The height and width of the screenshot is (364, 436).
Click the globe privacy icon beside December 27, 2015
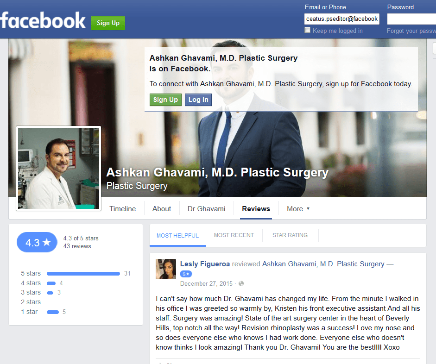coord(241,283)
